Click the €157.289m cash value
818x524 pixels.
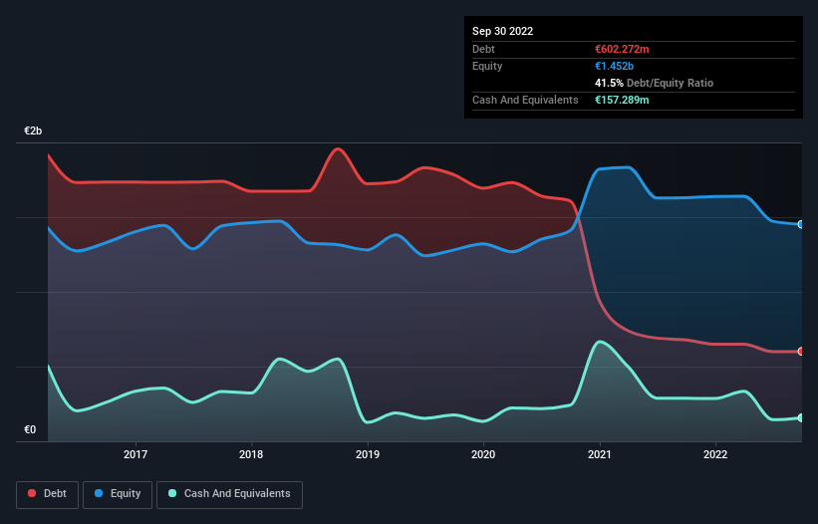click(x=622, y=100)
